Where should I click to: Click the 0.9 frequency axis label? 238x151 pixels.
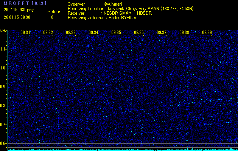[x=4, y=87]
